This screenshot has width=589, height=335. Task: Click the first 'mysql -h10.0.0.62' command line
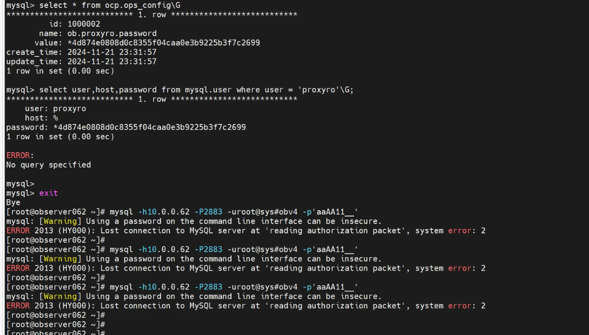coord(234,212)
